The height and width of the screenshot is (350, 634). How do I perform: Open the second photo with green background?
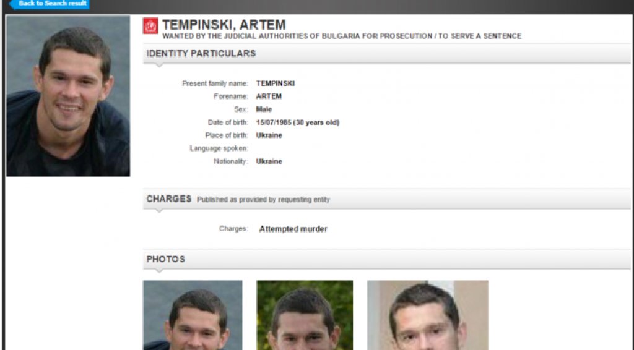[305, 315]
